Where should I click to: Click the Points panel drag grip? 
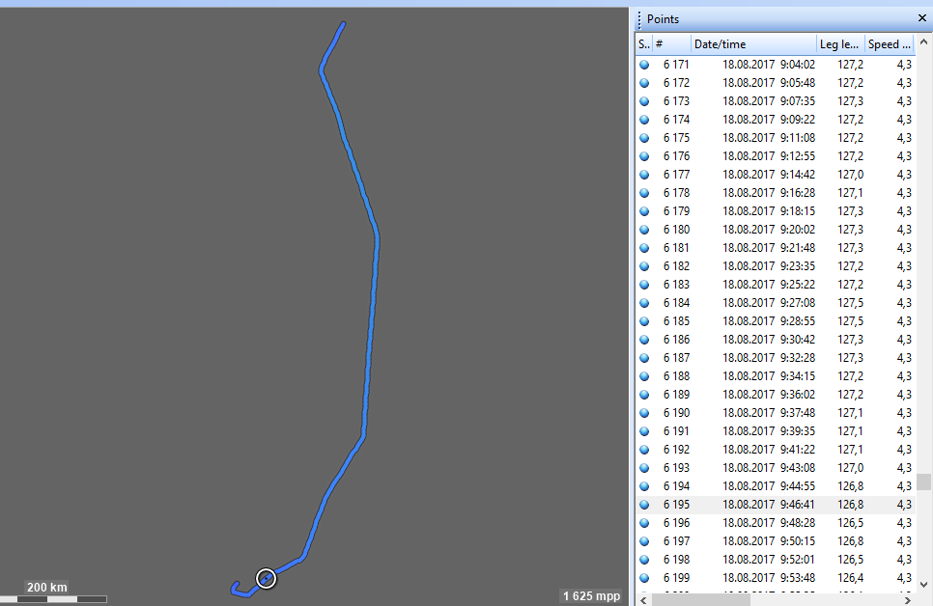[x=639, y=19]
